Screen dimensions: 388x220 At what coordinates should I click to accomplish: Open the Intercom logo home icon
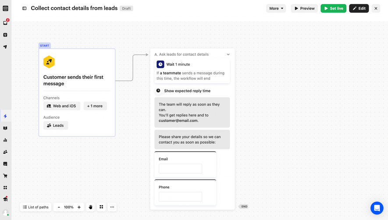click(5, 8)
